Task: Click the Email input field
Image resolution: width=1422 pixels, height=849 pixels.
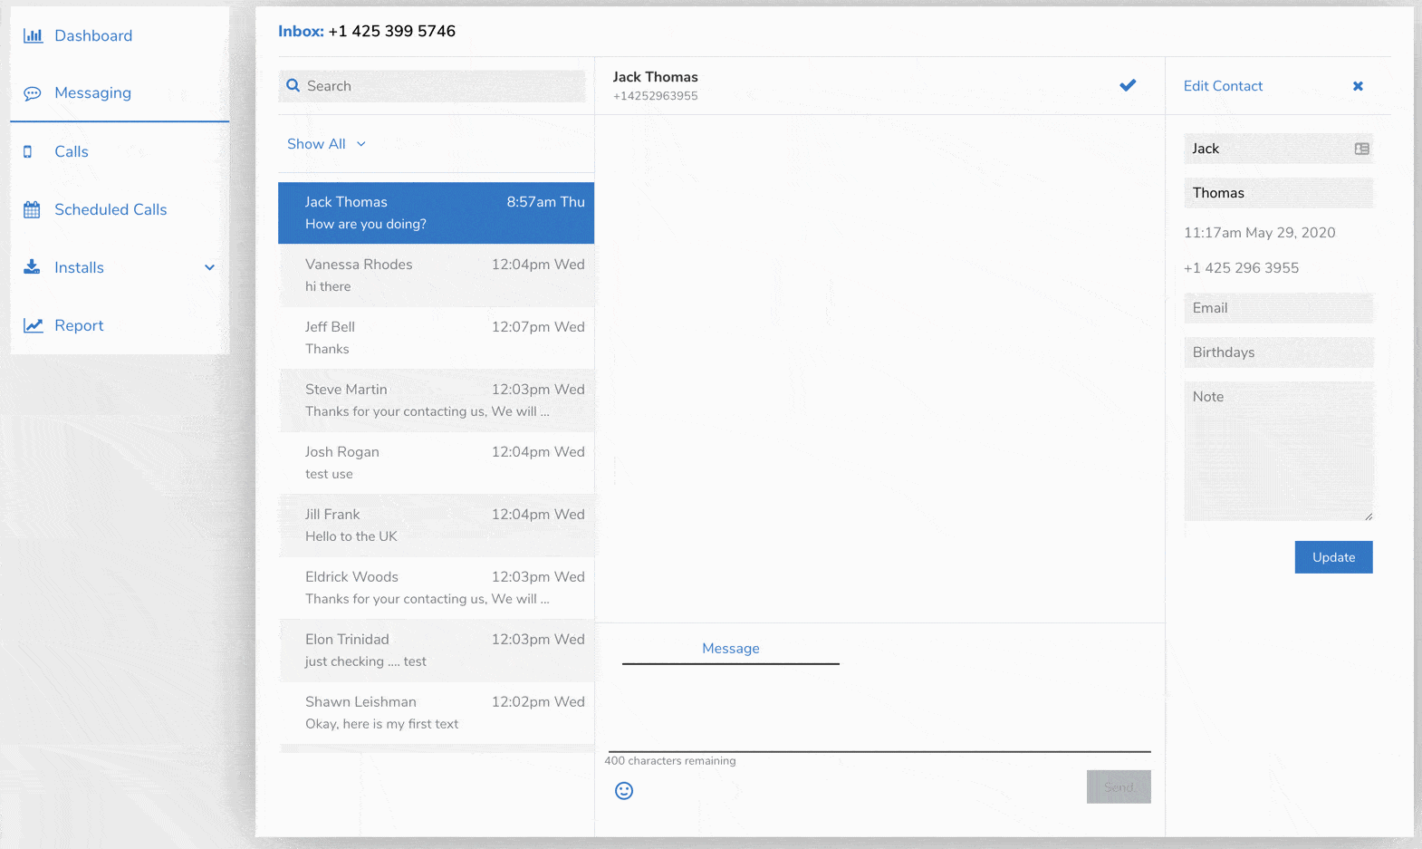Action: (1278, 308)
